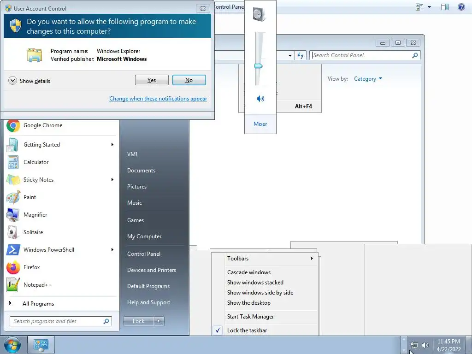Click the network icon in system tray
The height and width of the screenshot is (354, 472).
coord(414,345)
